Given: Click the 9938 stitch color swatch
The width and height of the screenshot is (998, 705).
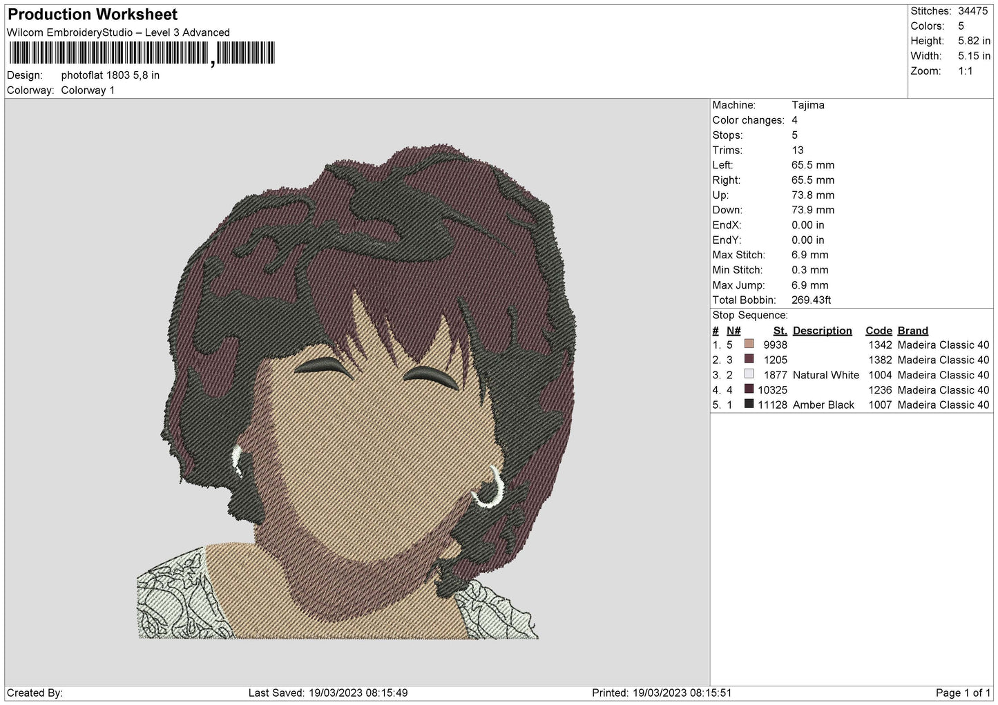Looking at the screenshot, I should 749,344.
